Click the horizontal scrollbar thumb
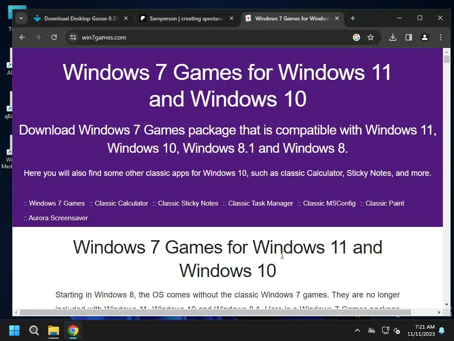The image size is (454, 341). [x=215, y=312]
